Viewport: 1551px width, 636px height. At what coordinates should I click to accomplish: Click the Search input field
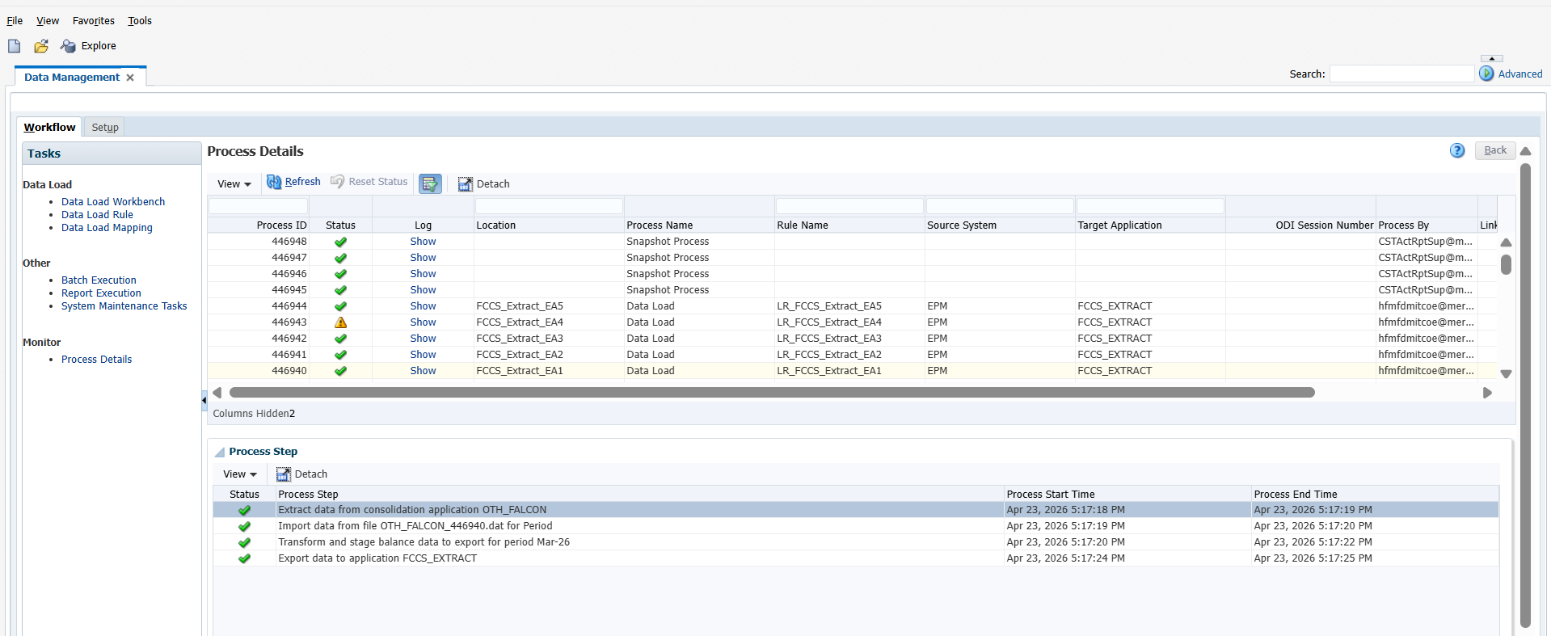pyautogui.click(x=1401, y=74)
